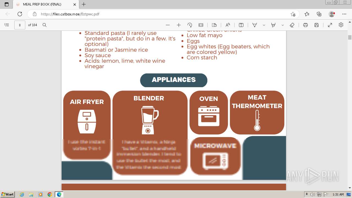The height and width of the screenshot is (198, 352).
Task: View site information lock icon
Action: pyautogui.click(x=35, y=14)
